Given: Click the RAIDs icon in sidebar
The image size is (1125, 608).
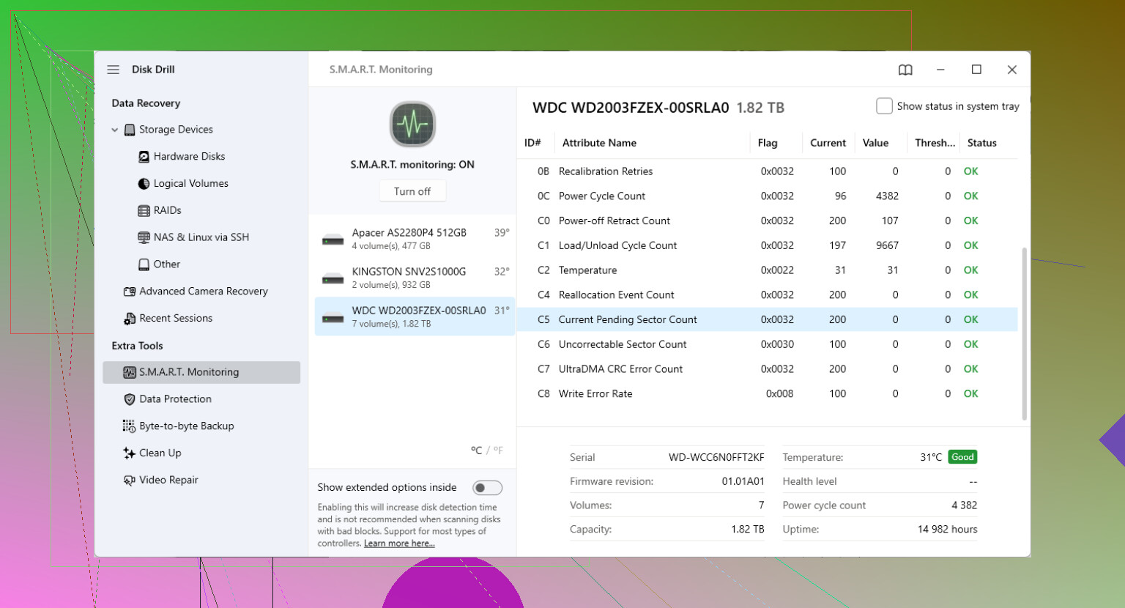Looking at the screenshot, I should tap(144, 211).
